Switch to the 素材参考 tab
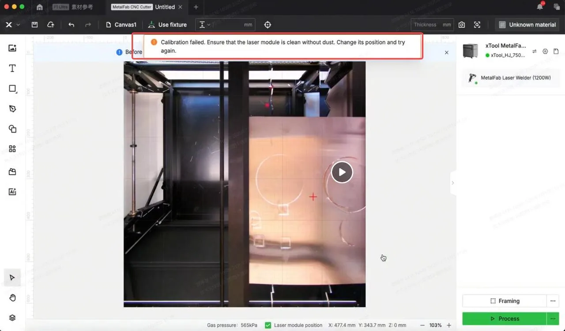This screenshot has height=331, width=565. click(x=73, y=7)
